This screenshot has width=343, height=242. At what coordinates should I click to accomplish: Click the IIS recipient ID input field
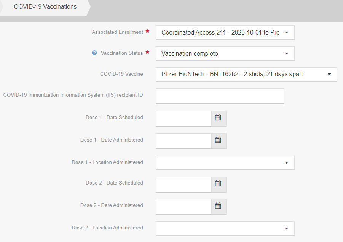[220, 96]
